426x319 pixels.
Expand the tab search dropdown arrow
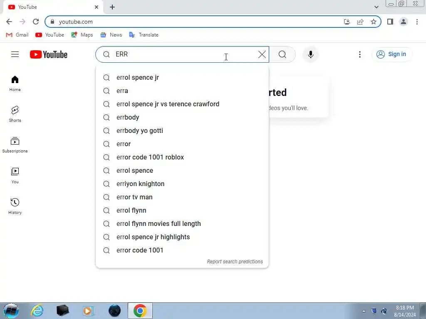376,7
